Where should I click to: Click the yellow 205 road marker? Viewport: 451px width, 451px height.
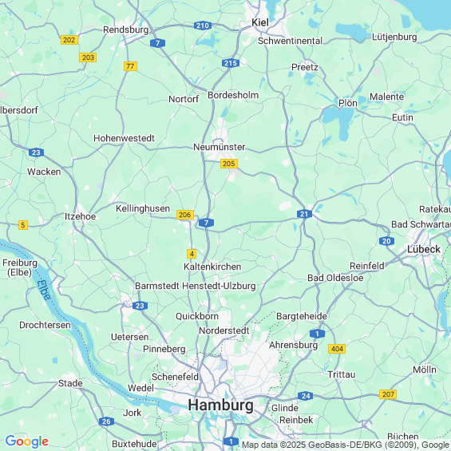229,164
